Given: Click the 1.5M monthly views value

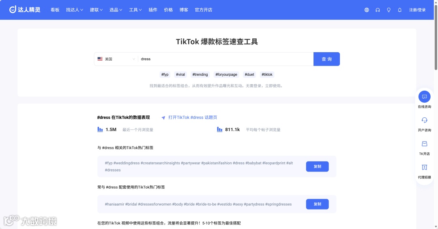Looking at the screenshot, I should [111, 129].
